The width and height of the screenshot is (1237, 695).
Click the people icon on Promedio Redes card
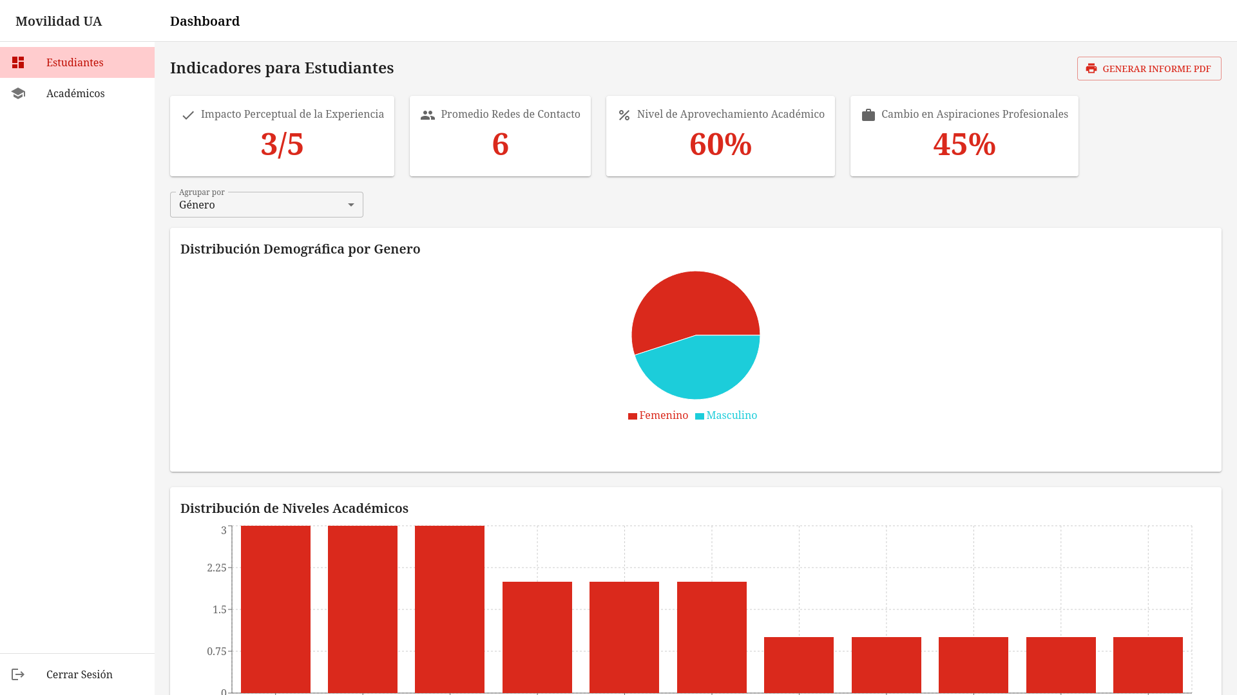(427, 115)
